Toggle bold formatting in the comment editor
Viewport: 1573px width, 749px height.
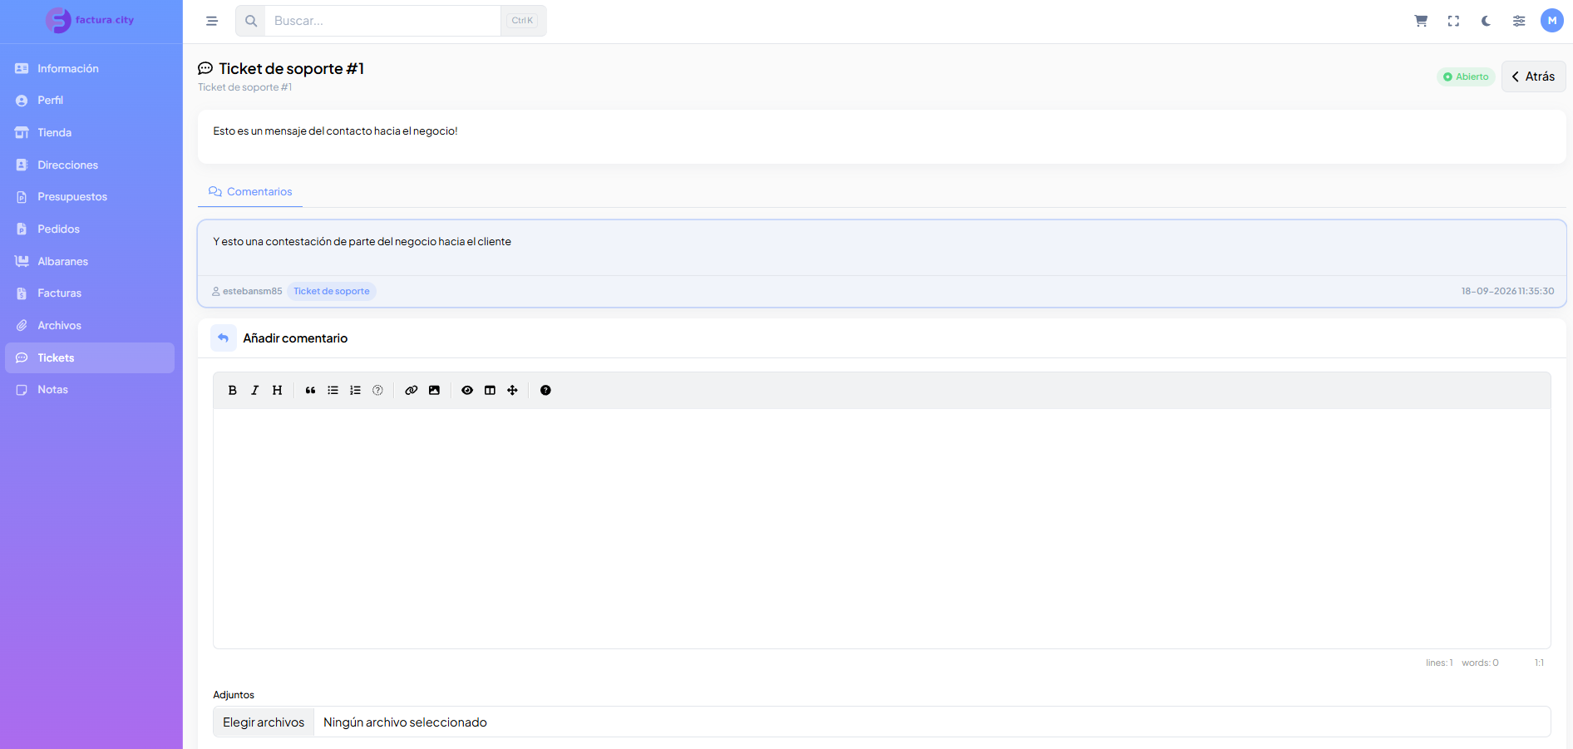pyautogui.click(x=233, y=390)
